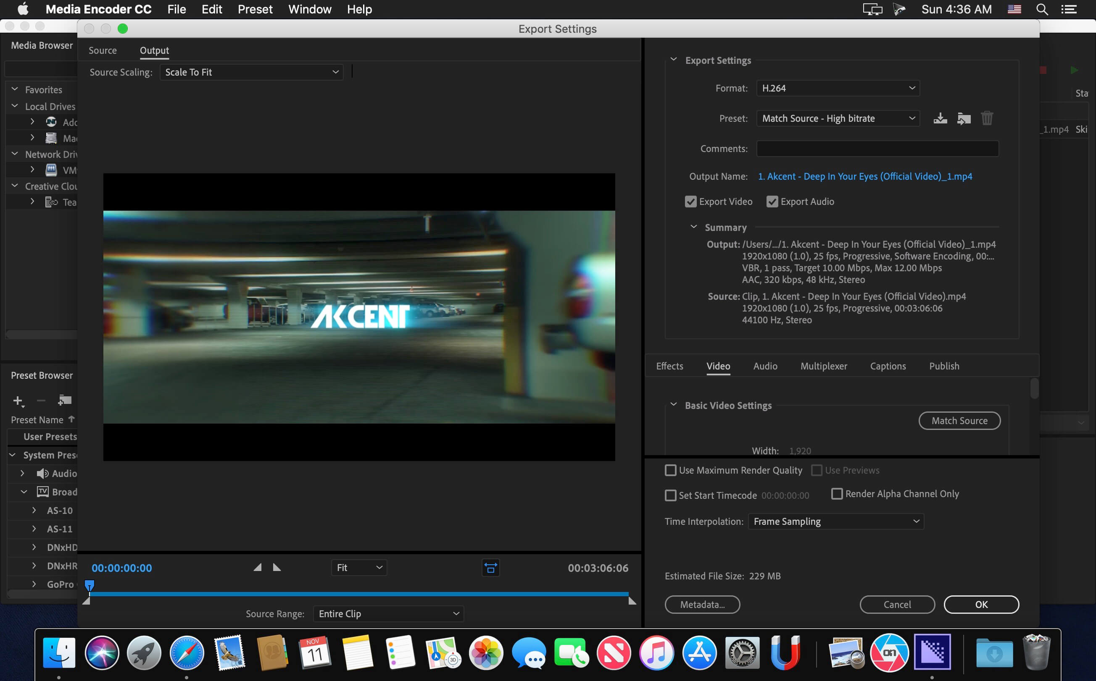
Task: Click the Video tab in export settings
Action: 718,366
